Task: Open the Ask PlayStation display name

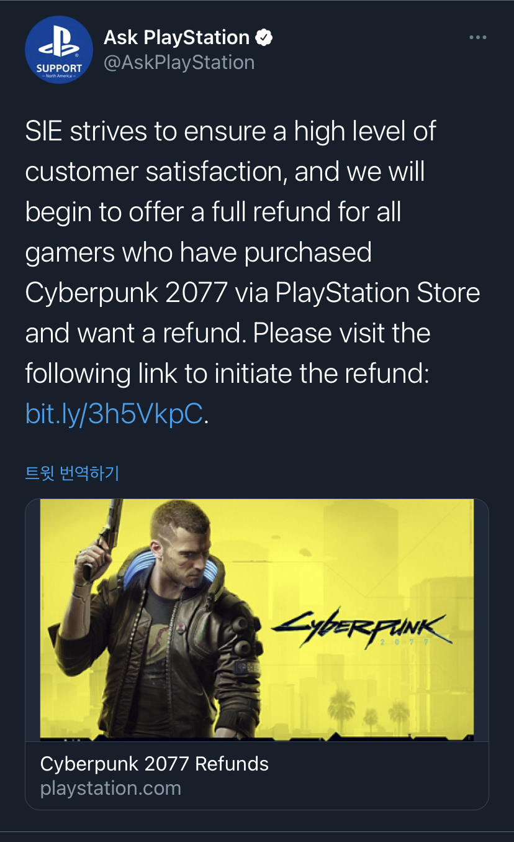Action: tap(176, 38)
